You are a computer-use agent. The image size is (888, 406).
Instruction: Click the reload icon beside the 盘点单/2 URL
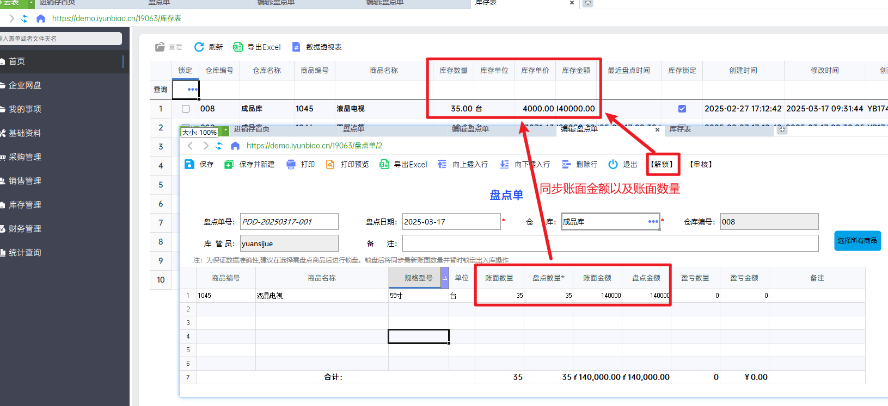(219, 146)
